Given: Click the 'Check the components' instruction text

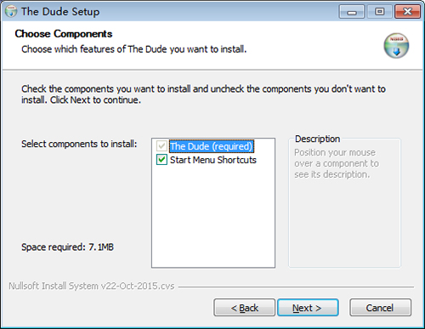Looking at the screenshot, I should click(x=203, y=94).
